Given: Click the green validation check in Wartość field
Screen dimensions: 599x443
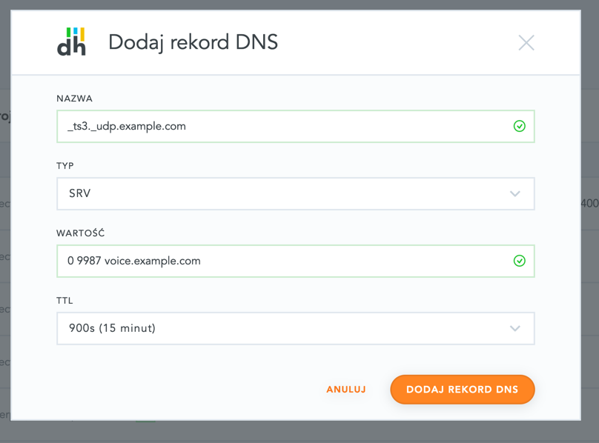Looking at the screenshot, I should [520, 261].
